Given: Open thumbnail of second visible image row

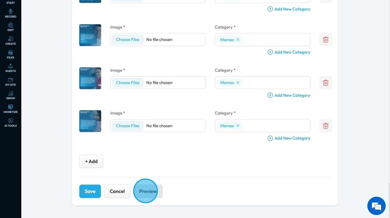Looking at the screenshot, I should coord(90,78).
